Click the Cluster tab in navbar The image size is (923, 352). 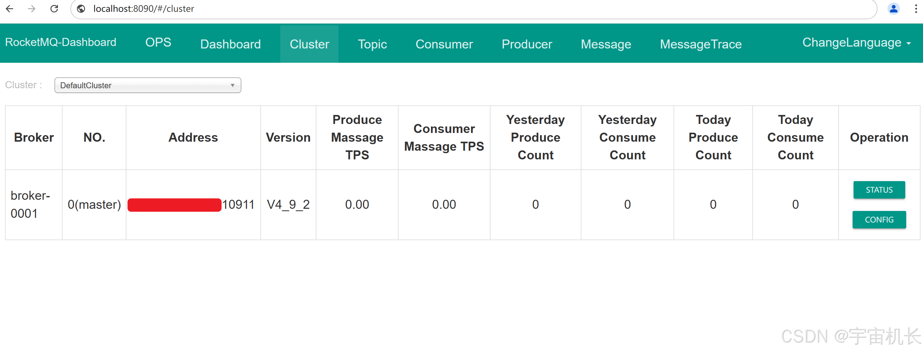[309, 44]
